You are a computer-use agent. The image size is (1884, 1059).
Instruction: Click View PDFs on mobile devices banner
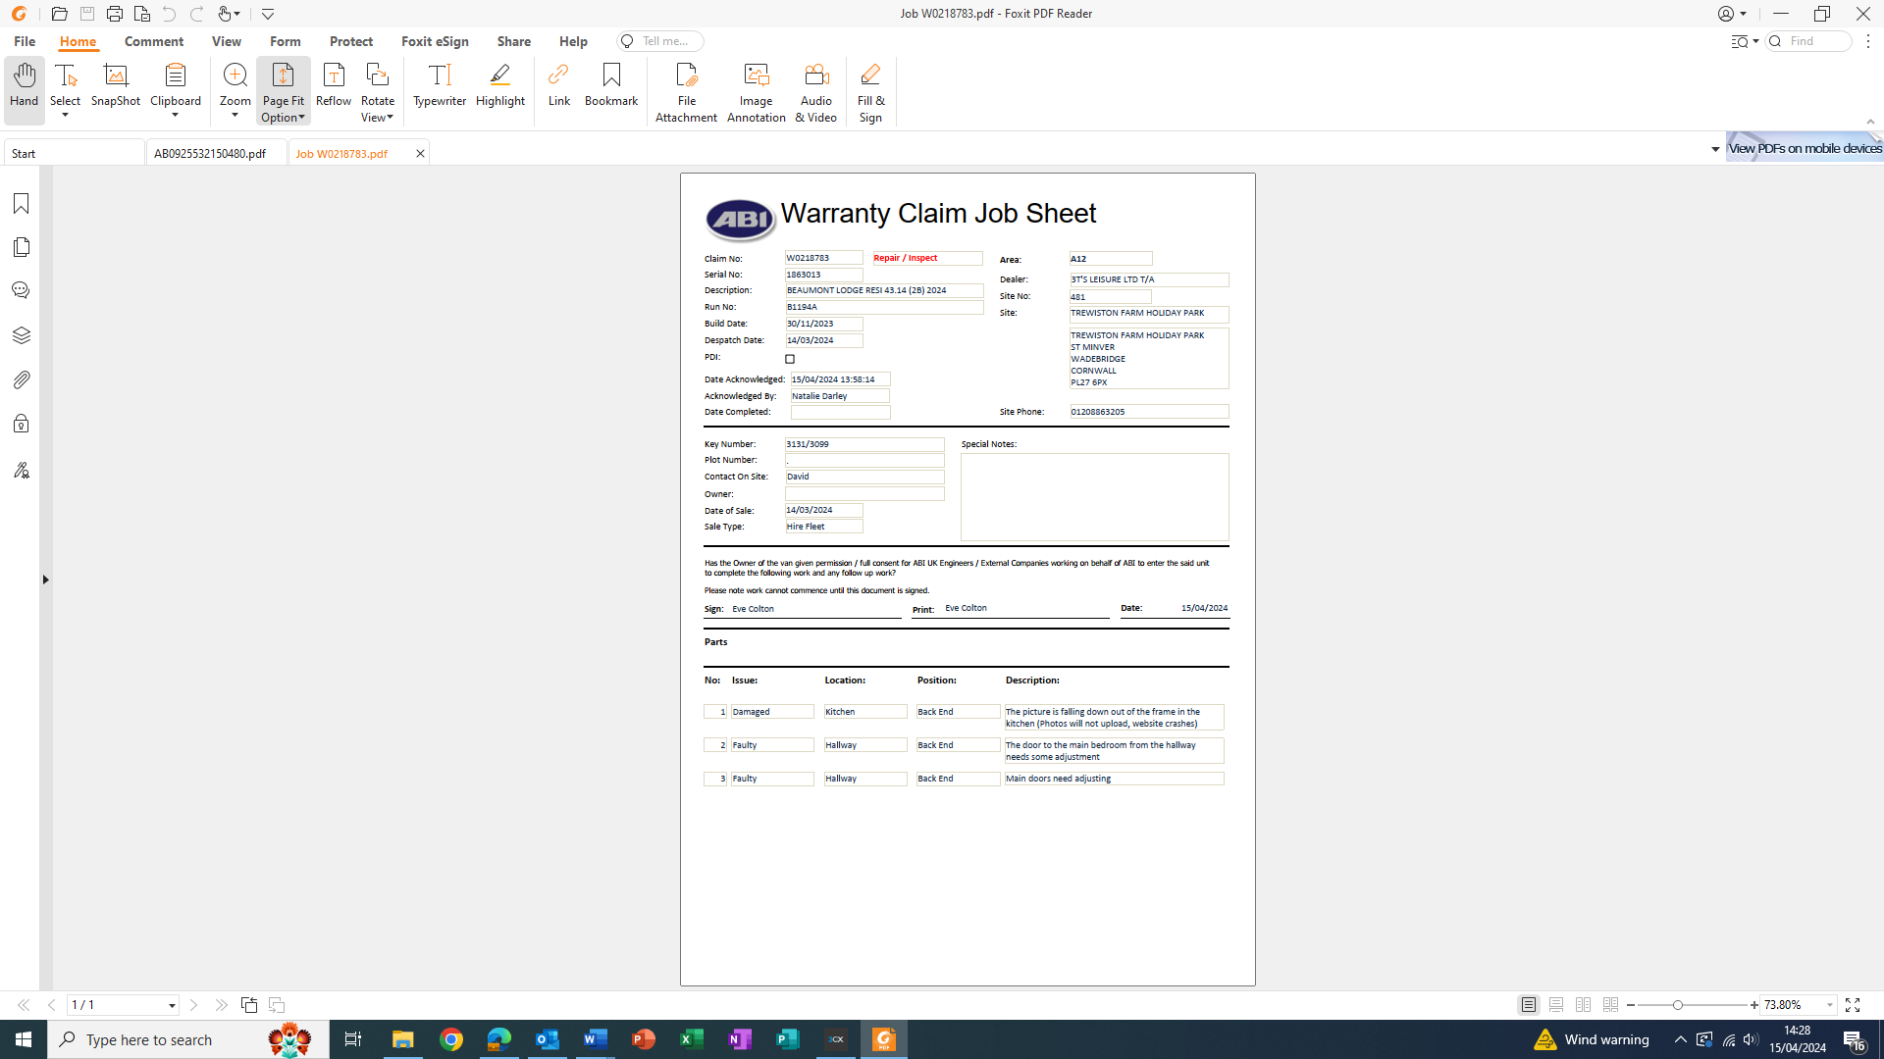pyautogui.click(x=1804, y=148)
